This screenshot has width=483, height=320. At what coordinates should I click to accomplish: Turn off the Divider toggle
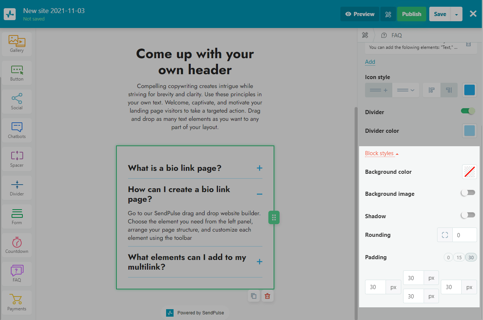click(x=468, y=111)
